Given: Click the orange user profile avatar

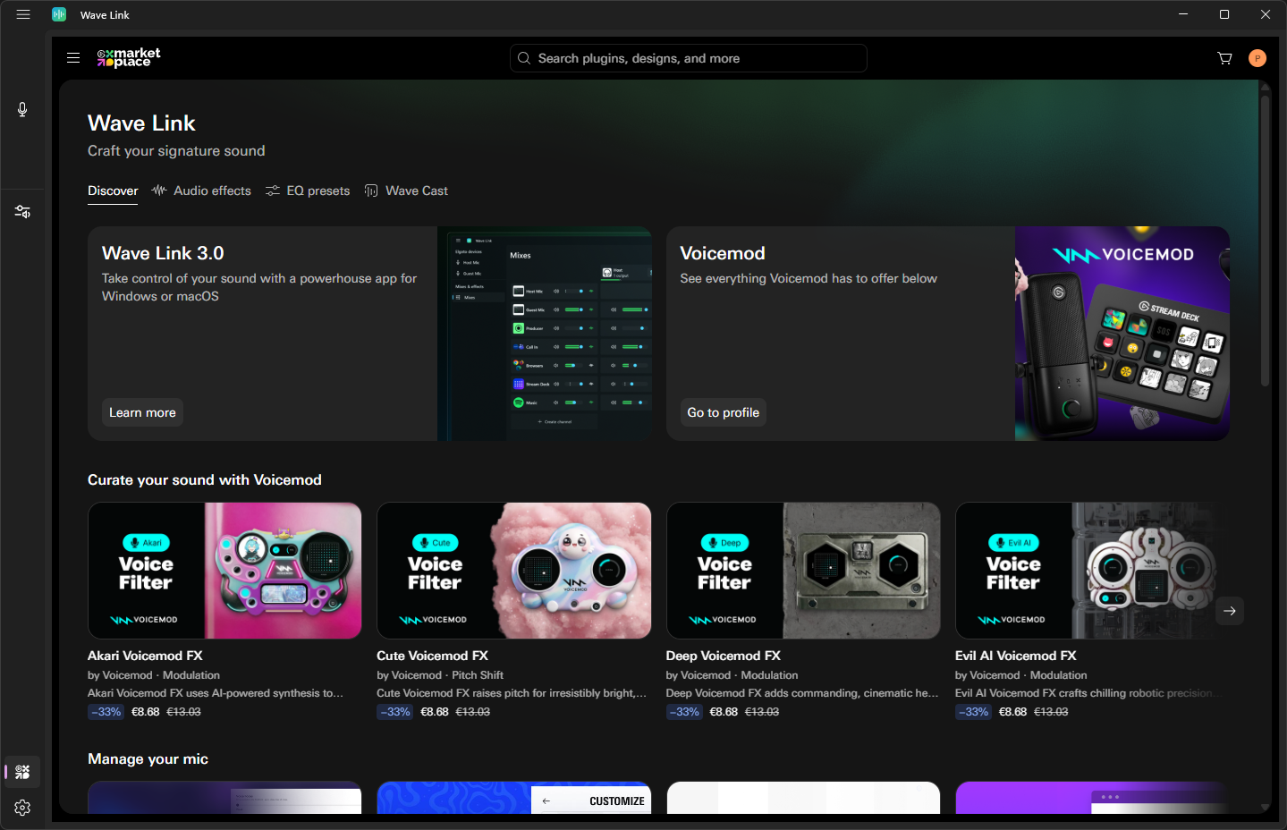Looking at the screenshot, I should [1257, 58].
